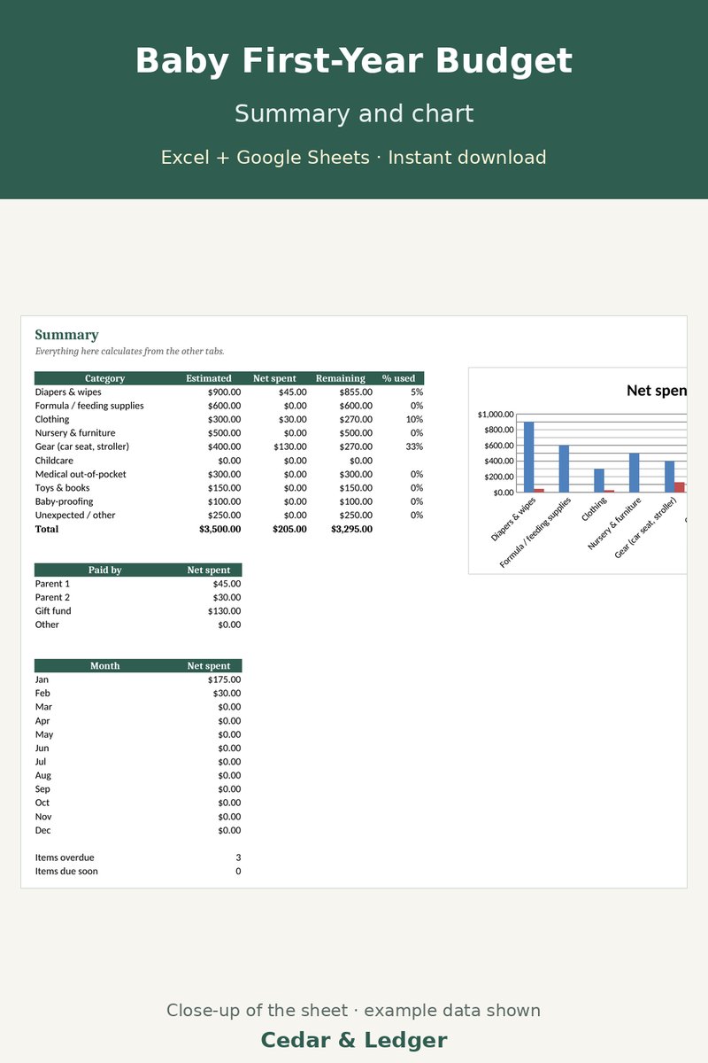Click "Formula / feeding supplies" table row label
Image resolution: width=708 pixels, height=1063 pixels.
coord(89,406)
